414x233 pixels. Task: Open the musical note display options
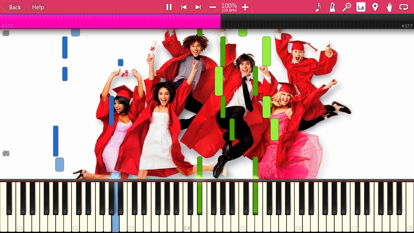click(318, 7)
